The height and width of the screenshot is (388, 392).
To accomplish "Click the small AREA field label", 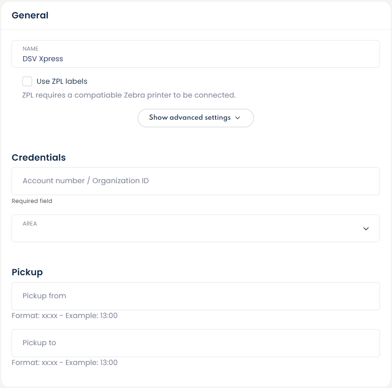I will click(x=30, y=224).
